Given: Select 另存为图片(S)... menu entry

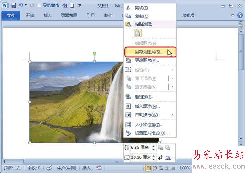Looking at the screenshot, I should [150, 52].
